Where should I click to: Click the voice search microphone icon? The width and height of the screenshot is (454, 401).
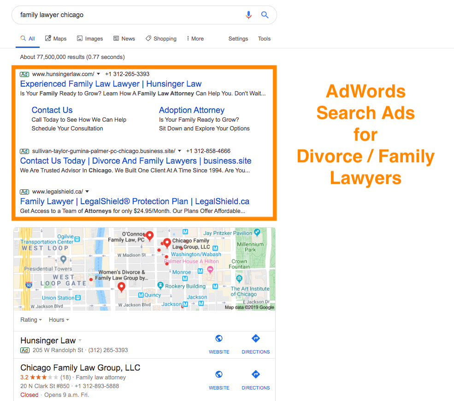coord(248,15)
